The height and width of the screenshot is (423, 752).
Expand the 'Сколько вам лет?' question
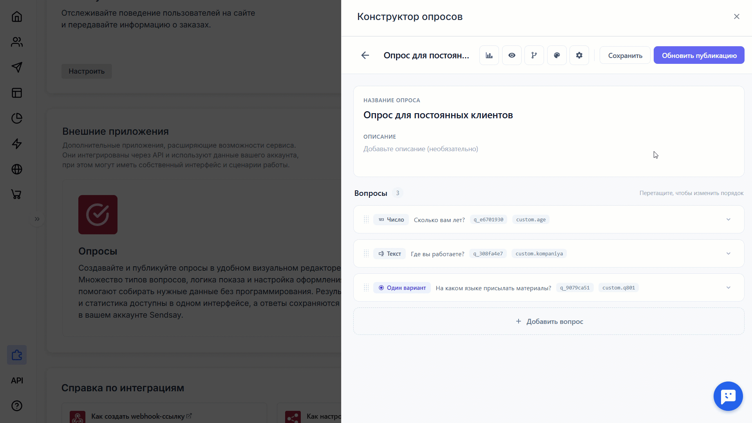pos(728,219)
